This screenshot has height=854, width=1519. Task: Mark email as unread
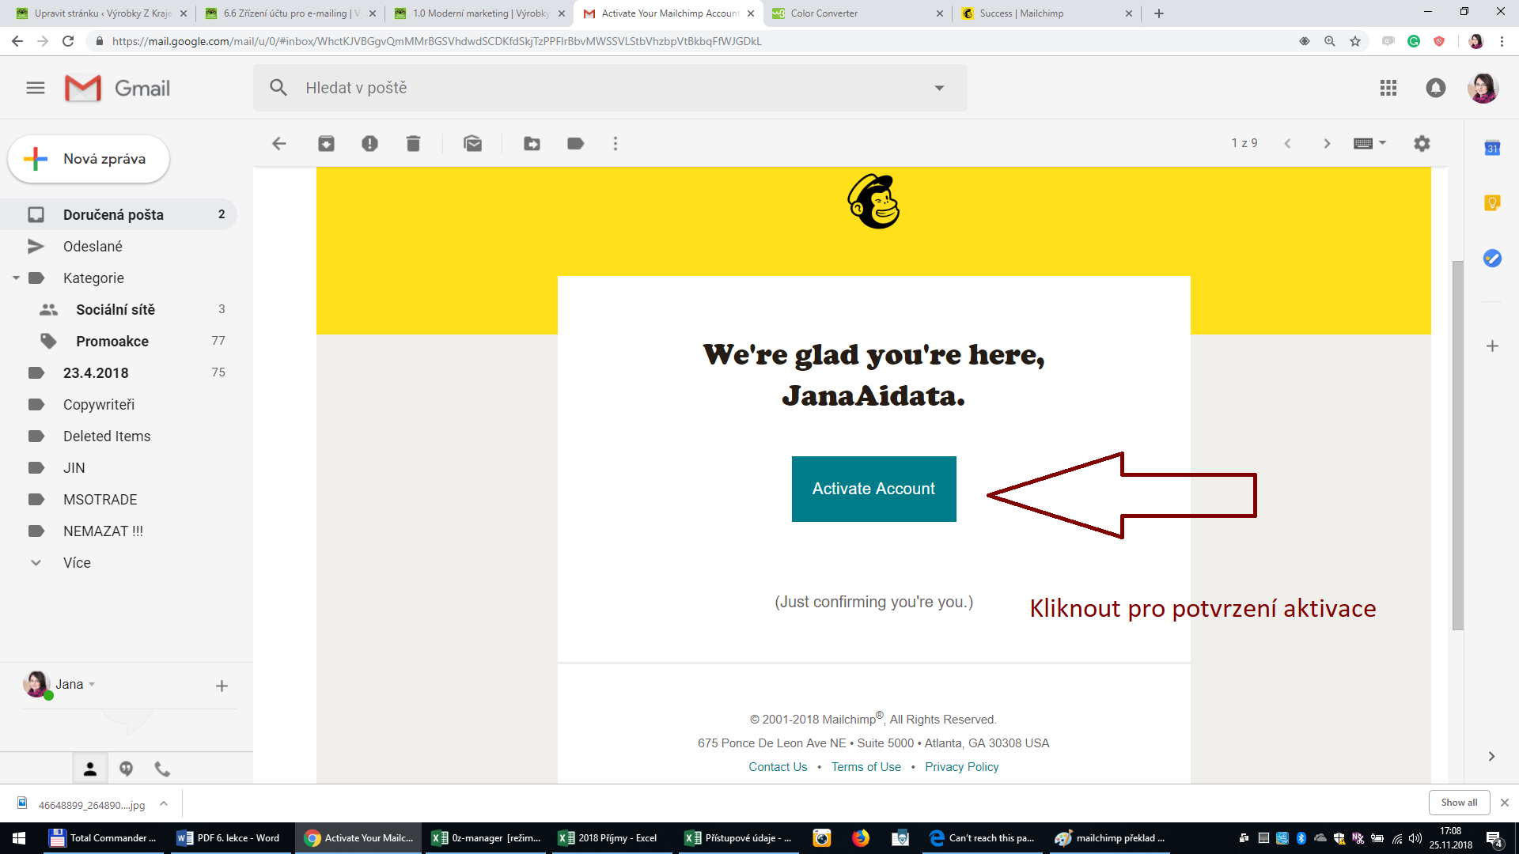(473, 143)
